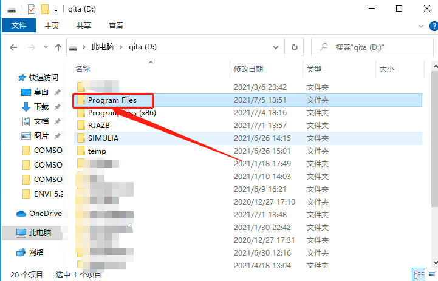
Task: Open the 文件 menu
Action: [19, 25]
